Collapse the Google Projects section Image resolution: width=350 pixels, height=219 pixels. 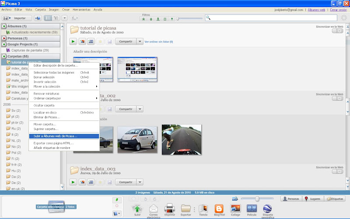(4, 44)
